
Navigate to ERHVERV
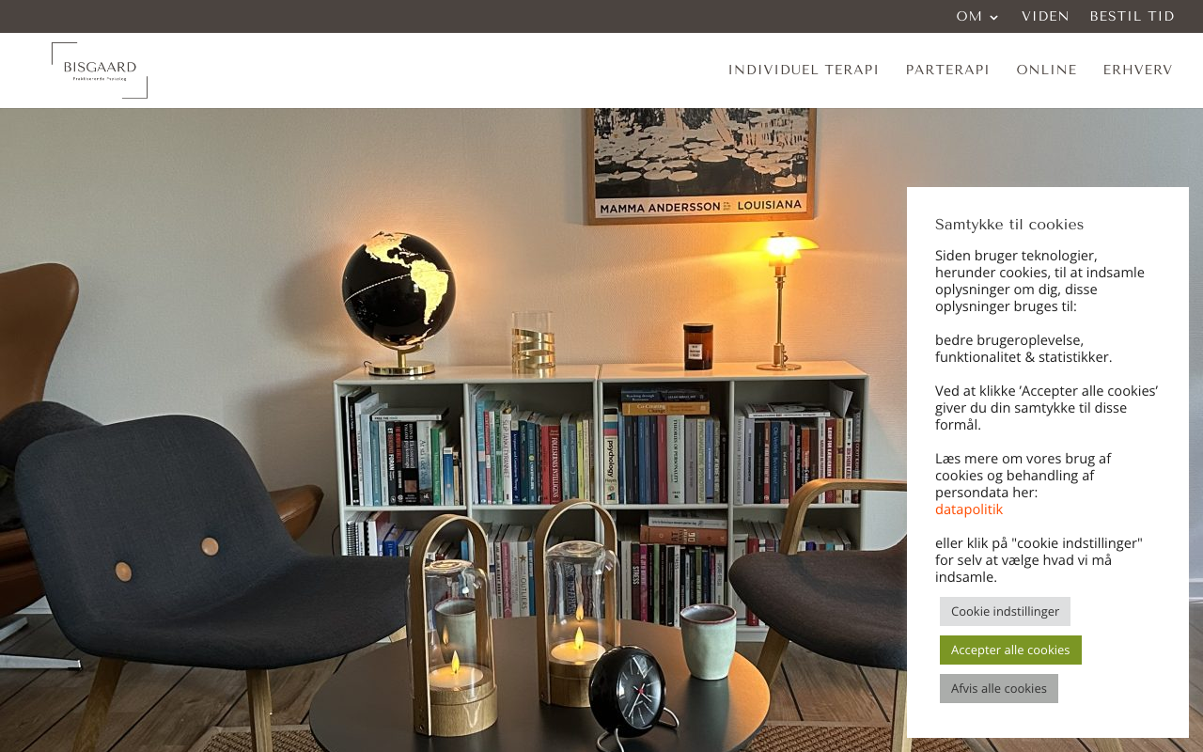[1137, 70]
